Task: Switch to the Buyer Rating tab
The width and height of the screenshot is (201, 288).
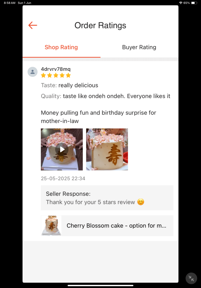Action: pyautogui.click(x=139, y=47)
